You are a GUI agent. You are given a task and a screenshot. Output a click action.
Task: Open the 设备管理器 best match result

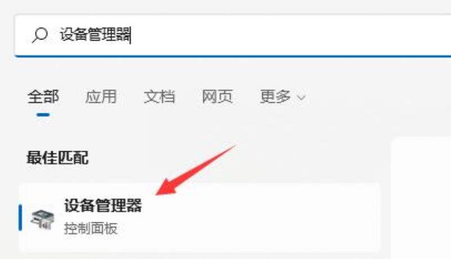[x=200, y=218]
